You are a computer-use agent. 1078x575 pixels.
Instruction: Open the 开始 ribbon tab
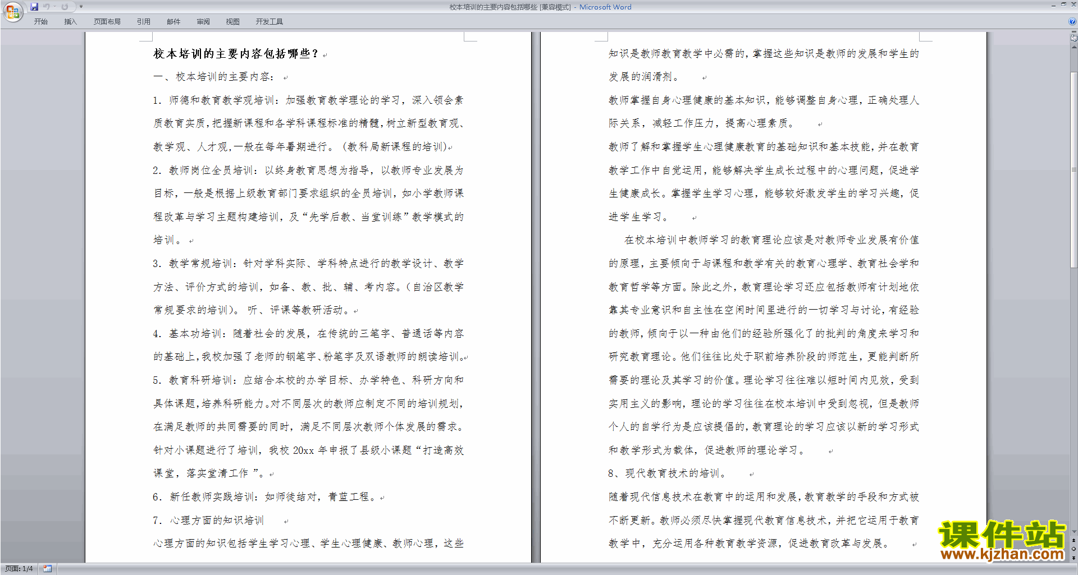tap(41, 22)
